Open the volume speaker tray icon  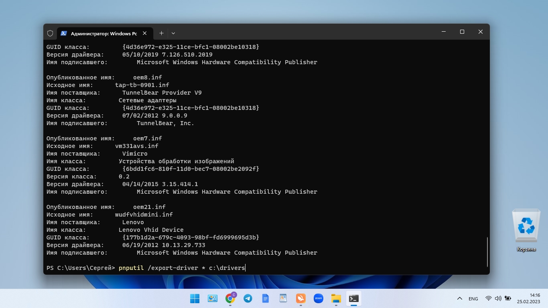click(x=498, y=298)
